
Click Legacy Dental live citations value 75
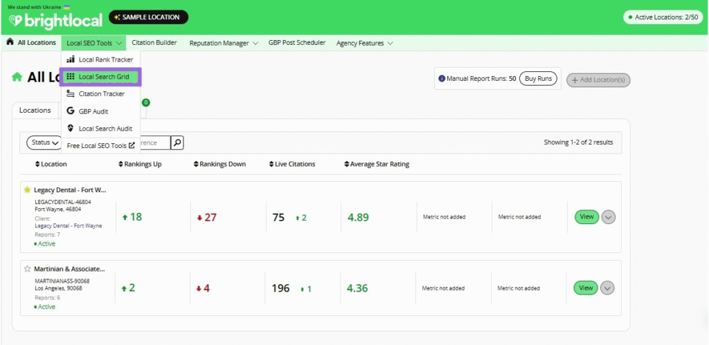coord(278,218)
